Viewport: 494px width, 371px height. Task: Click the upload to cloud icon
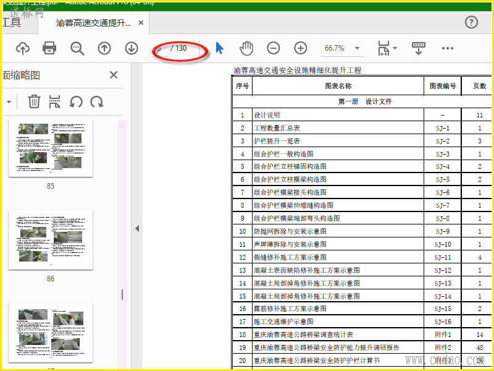pyautogui.click(x=23, y=48)
